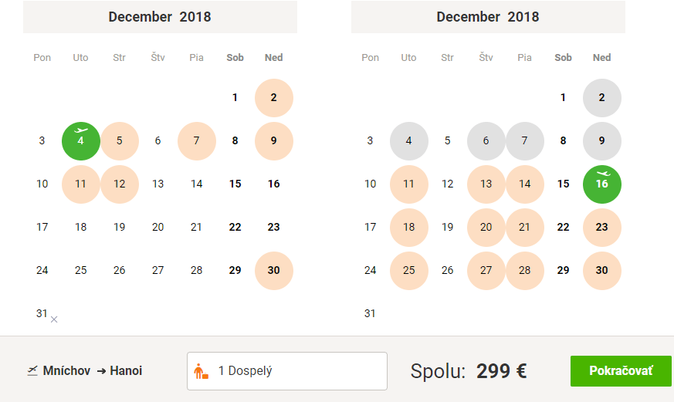The height and width of the screenshot is (402, 674).
Task: Click the airplane icon beside Mníchov
Action: tap(32, 370)
